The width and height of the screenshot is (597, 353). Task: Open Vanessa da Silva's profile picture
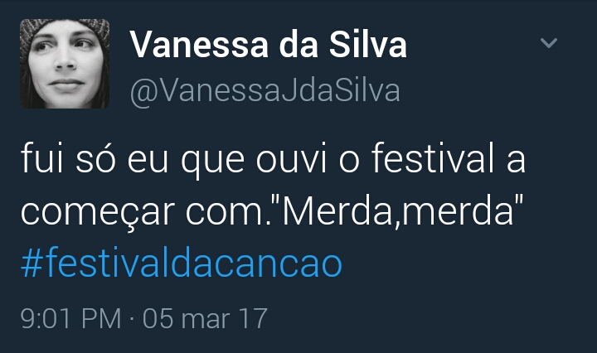coord(65,64)
